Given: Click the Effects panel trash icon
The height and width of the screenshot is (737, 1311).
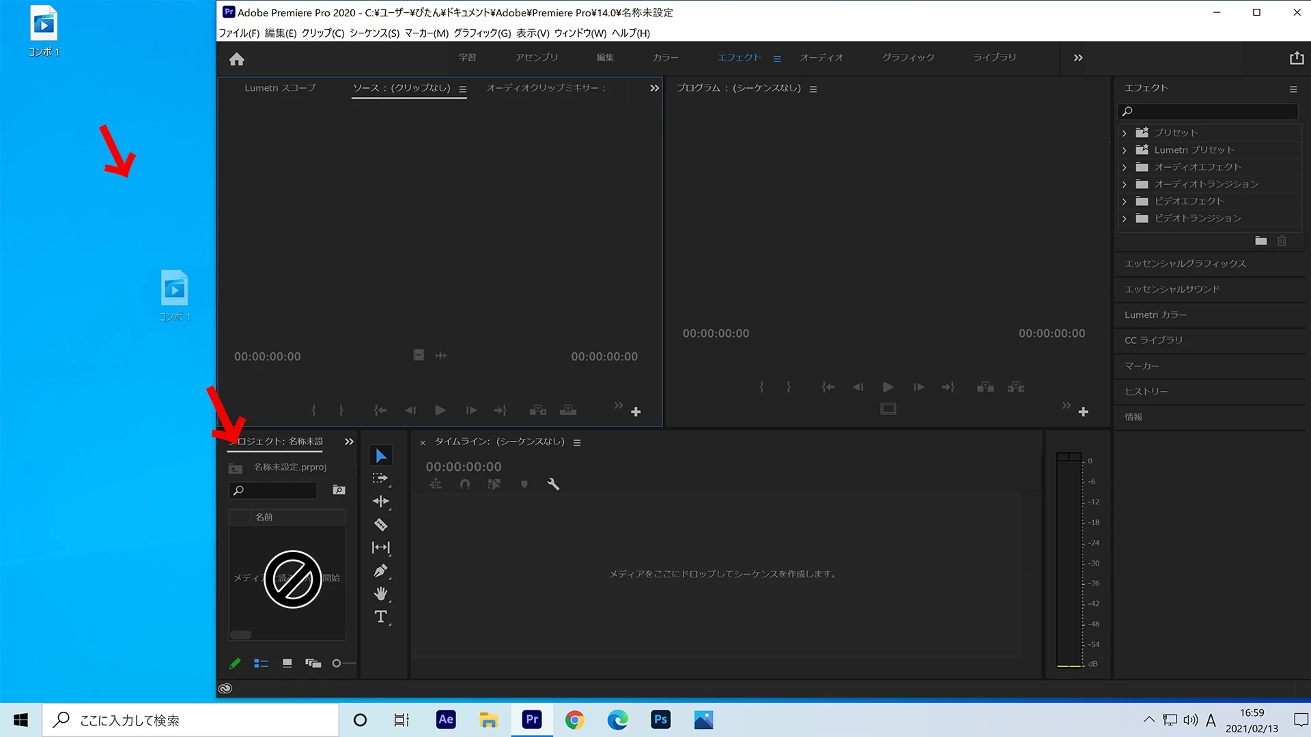Looking at the screenshot, I should (x=1282, y=241).
